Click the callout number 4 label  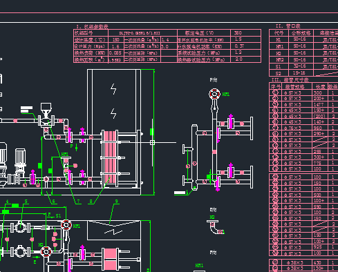[7, 202]
